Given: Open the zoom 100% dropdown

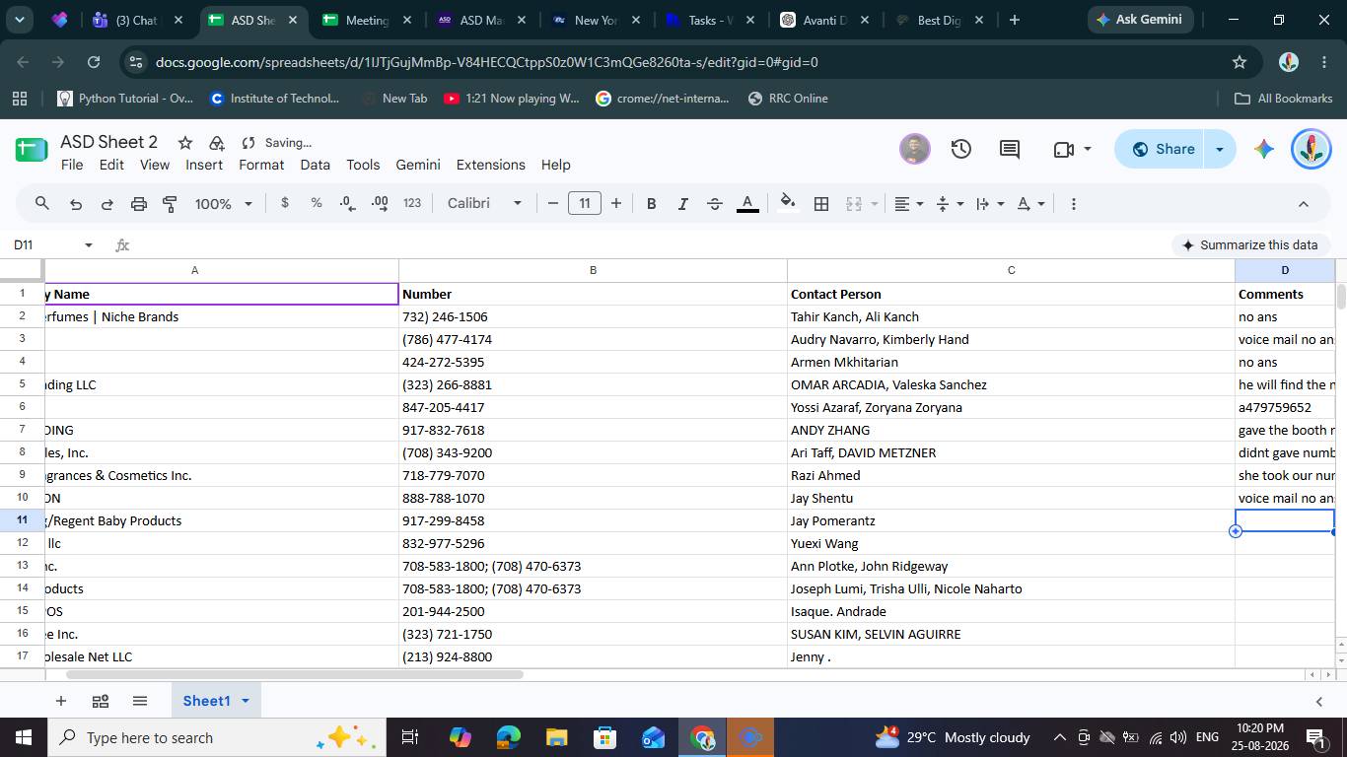Looking at the screenshot, I should pyautogui.click(x=224, y=204).
